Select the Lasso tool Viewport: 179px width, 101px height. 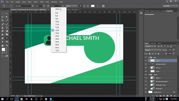tap(3, 17)
